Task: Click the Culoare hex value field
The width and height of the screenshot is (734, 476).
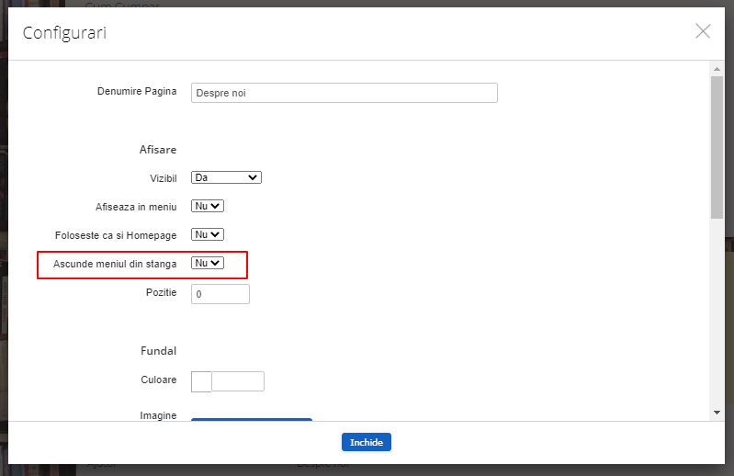Action: (238, 381)
